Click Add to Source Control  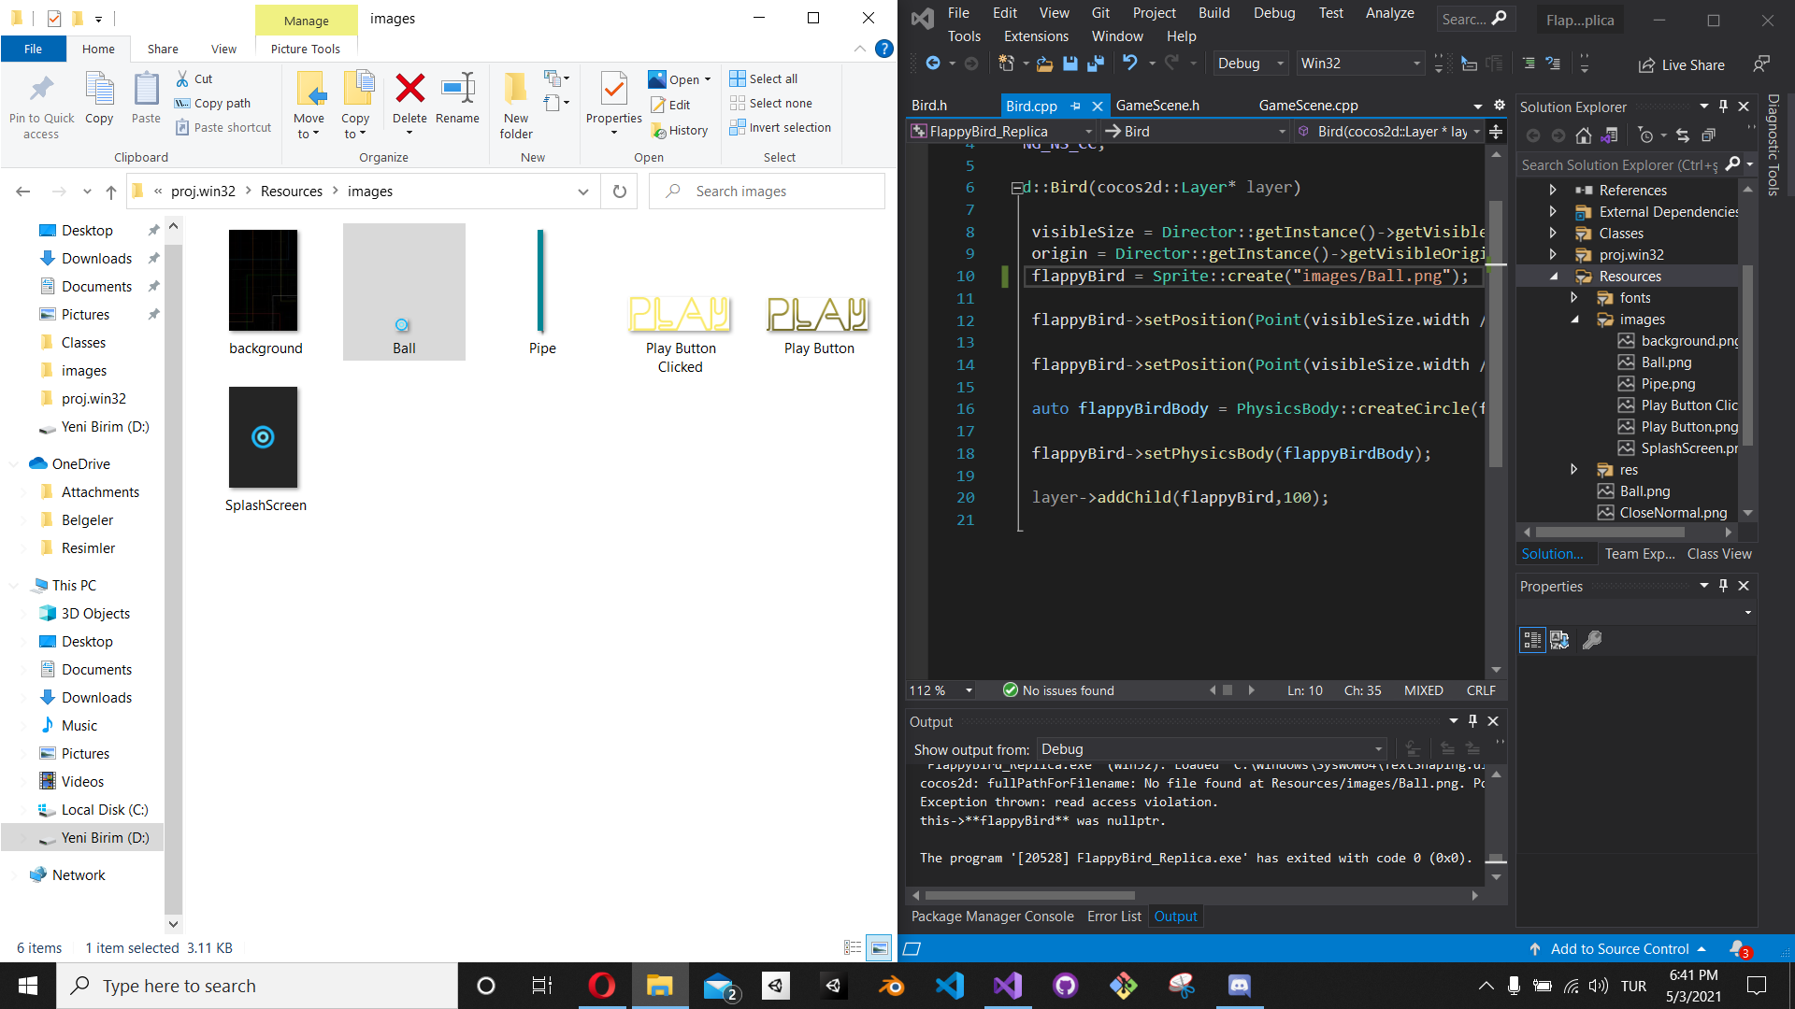(x=1619, y=948)
